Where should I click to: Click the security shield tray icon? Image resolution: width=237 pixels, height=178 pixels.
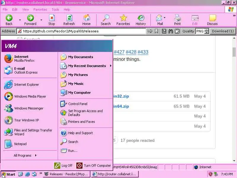coord(210,174)
